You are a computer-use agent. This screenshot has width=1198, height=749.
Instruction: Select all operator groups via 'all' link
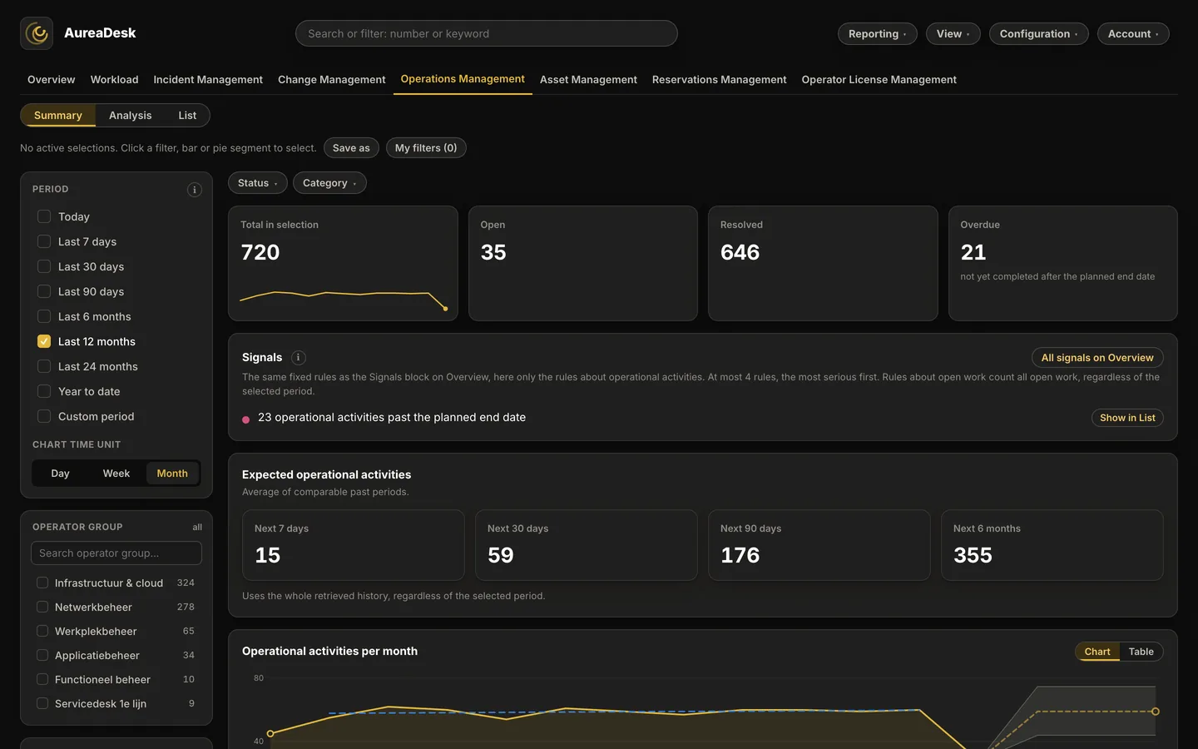point(197,528)
